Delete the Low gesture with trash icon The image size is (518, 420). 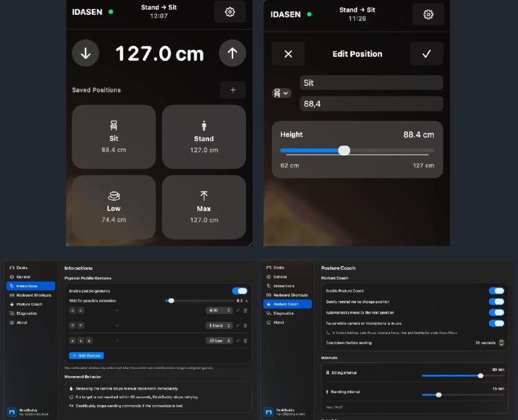pos(245,340)
